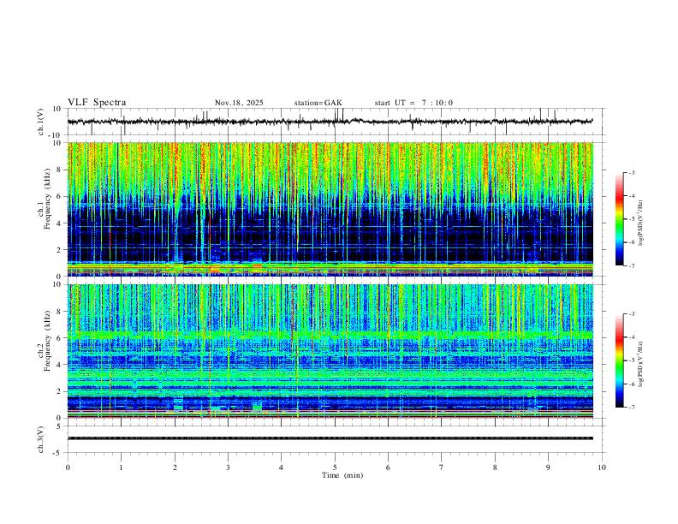Click the ch.1 waveform trace panel
Screen dimensions: 678x524
[x=336, y=122]
